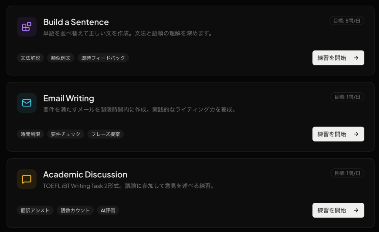Click the Email Writing envelope icon
Image resolution: width=379 pixels, height=232 pixels.
[x=26, y=103]
